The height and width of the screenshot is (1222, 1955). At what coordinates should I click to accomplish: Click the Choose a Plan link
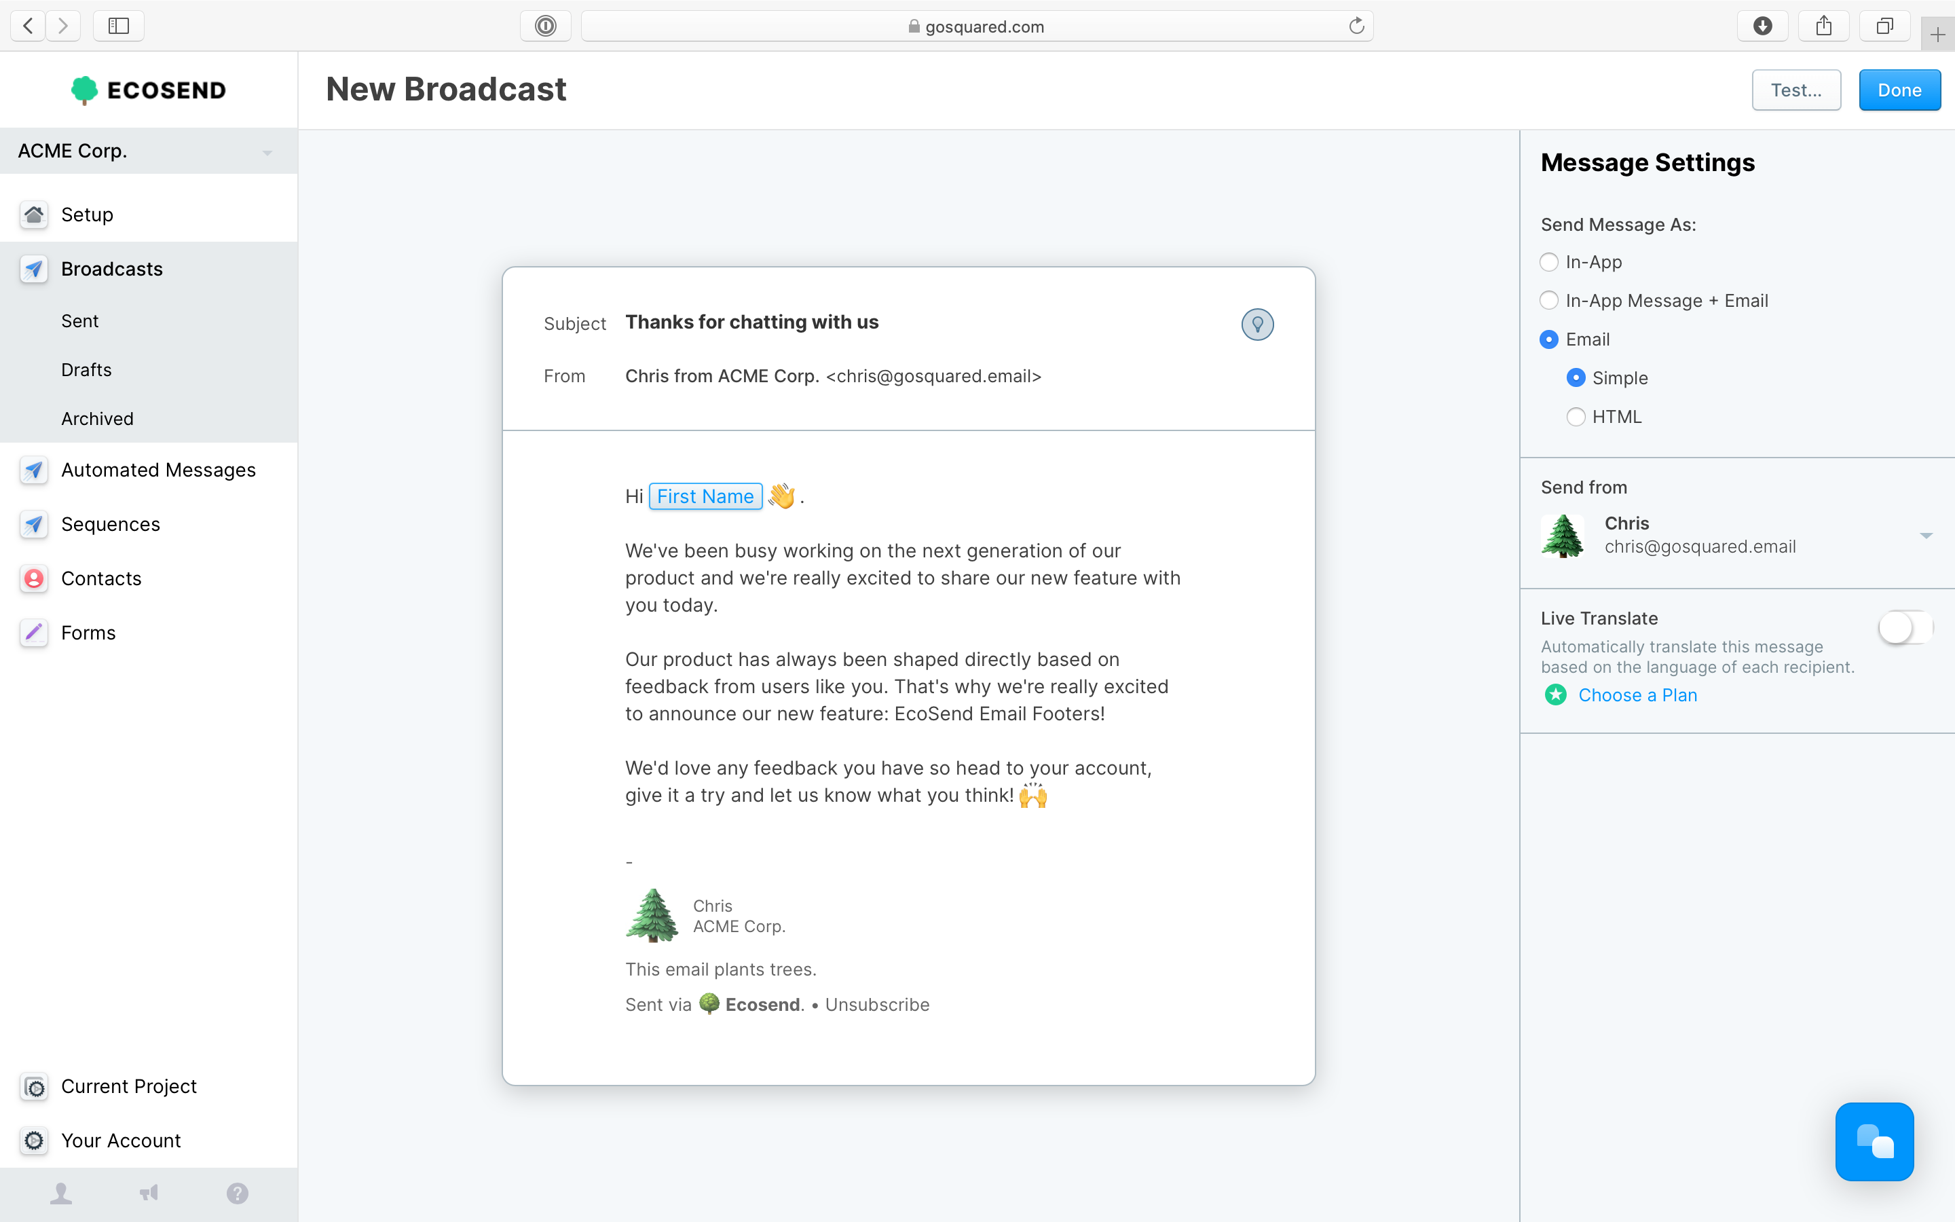(x=1637, y=695)
